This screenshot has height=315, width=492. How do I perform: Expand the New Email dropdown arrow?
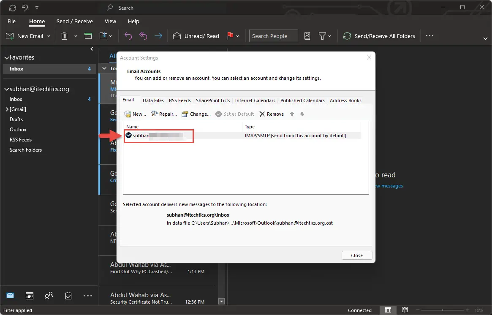(x=49, y=36)
